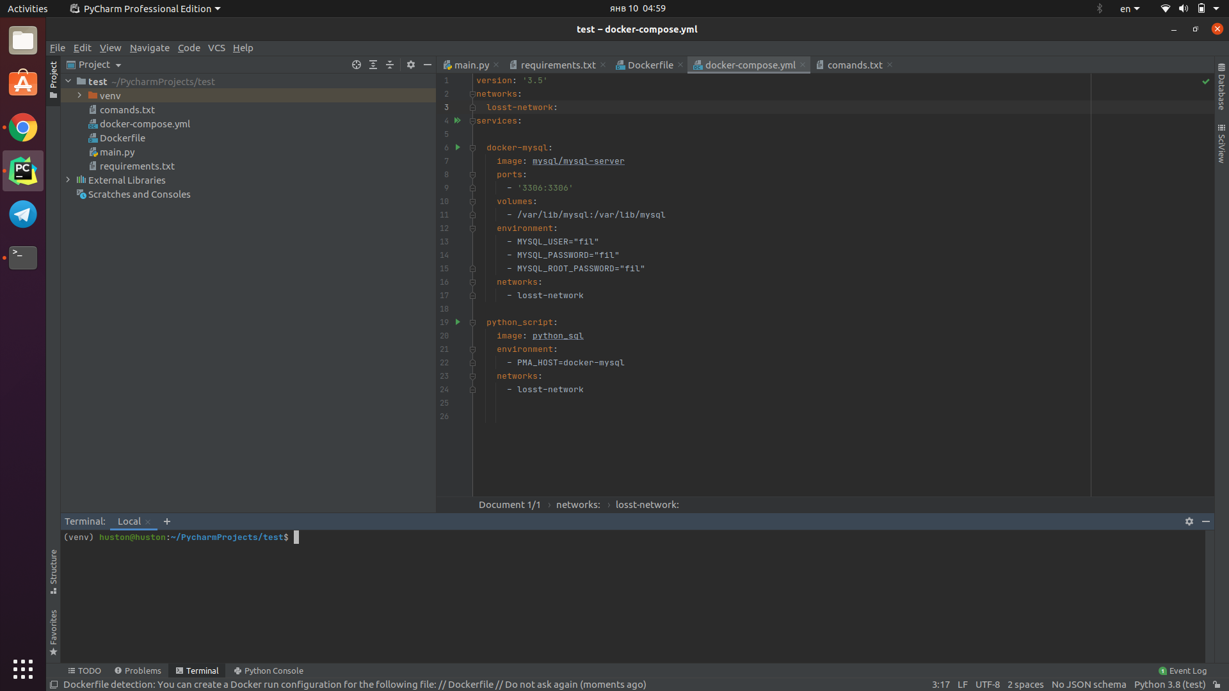Run python_script service gutter icon
The image size is (1229, 691).
coord(458,322)
